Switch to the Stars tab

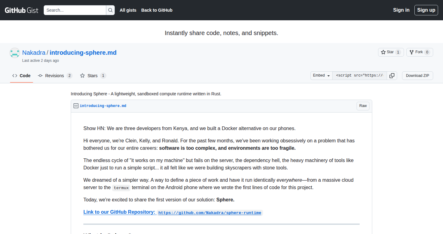click(93, 76)
